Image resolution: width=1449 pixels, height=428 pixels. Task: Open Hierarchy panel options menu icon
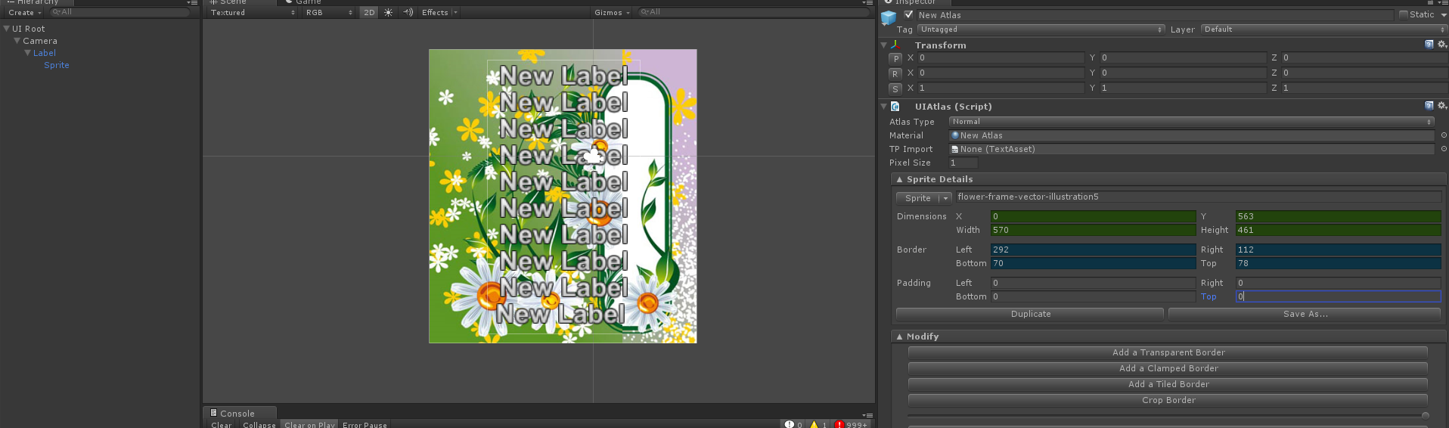(192, 3)
